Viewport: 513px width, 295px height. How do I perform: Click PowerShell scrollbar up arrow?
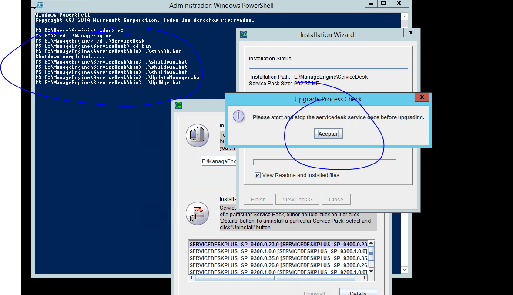[404, 17]
